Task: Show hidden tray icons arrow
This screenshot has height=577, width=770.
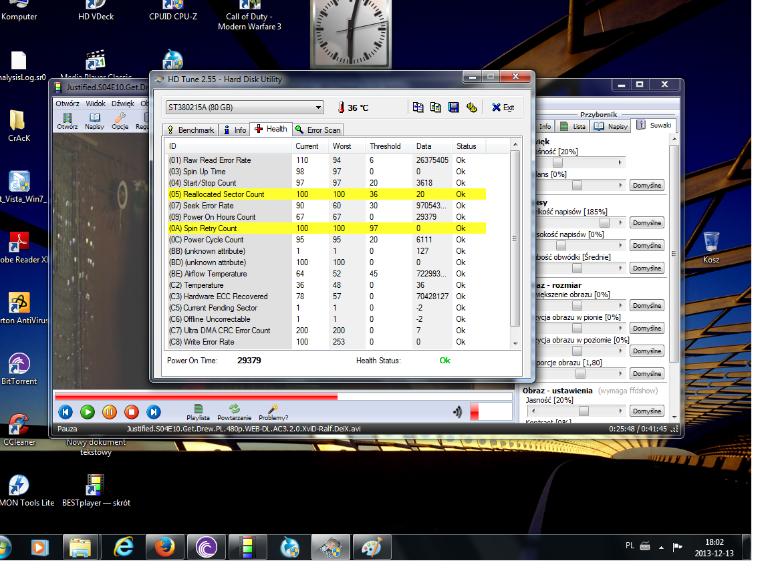Action: coord(661,547)
